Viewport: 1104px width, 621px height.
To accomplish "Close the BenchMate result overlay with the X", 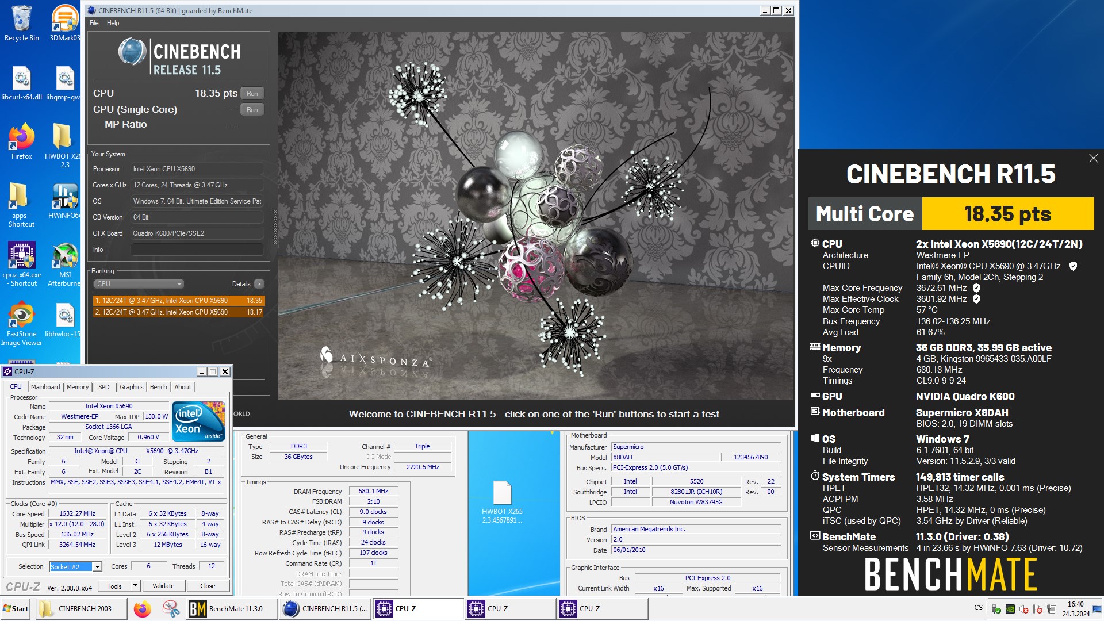I will [x=1093, y=158].
